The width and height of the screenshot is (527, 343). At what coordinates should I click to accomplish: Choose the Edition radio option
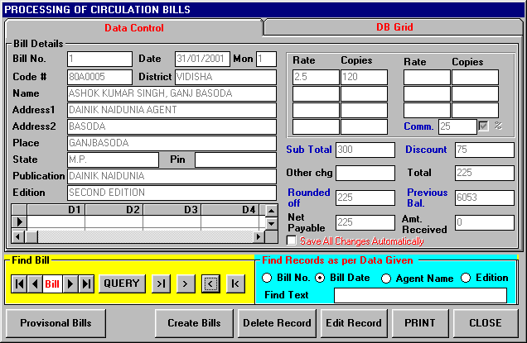(465, 278)
